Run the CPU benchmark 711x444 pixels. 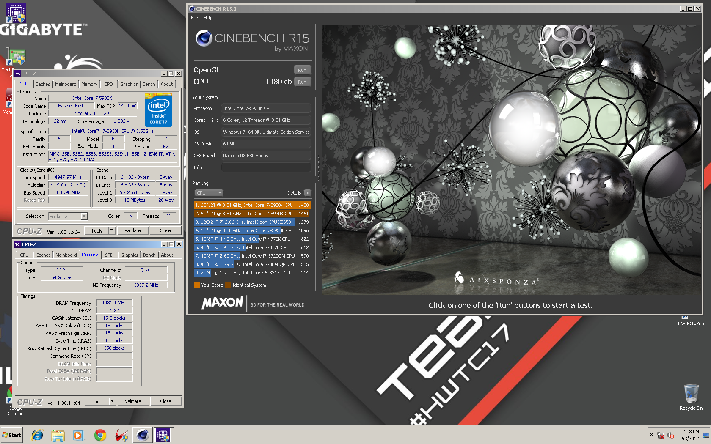(302, 82)
